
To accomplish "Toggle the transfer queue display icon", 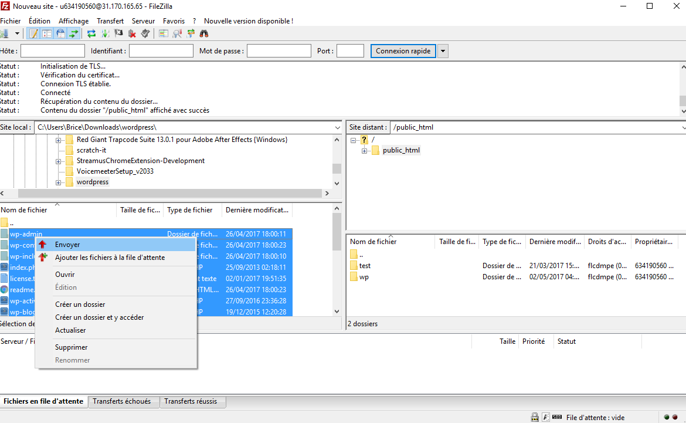I will click(x=74, y=33).
